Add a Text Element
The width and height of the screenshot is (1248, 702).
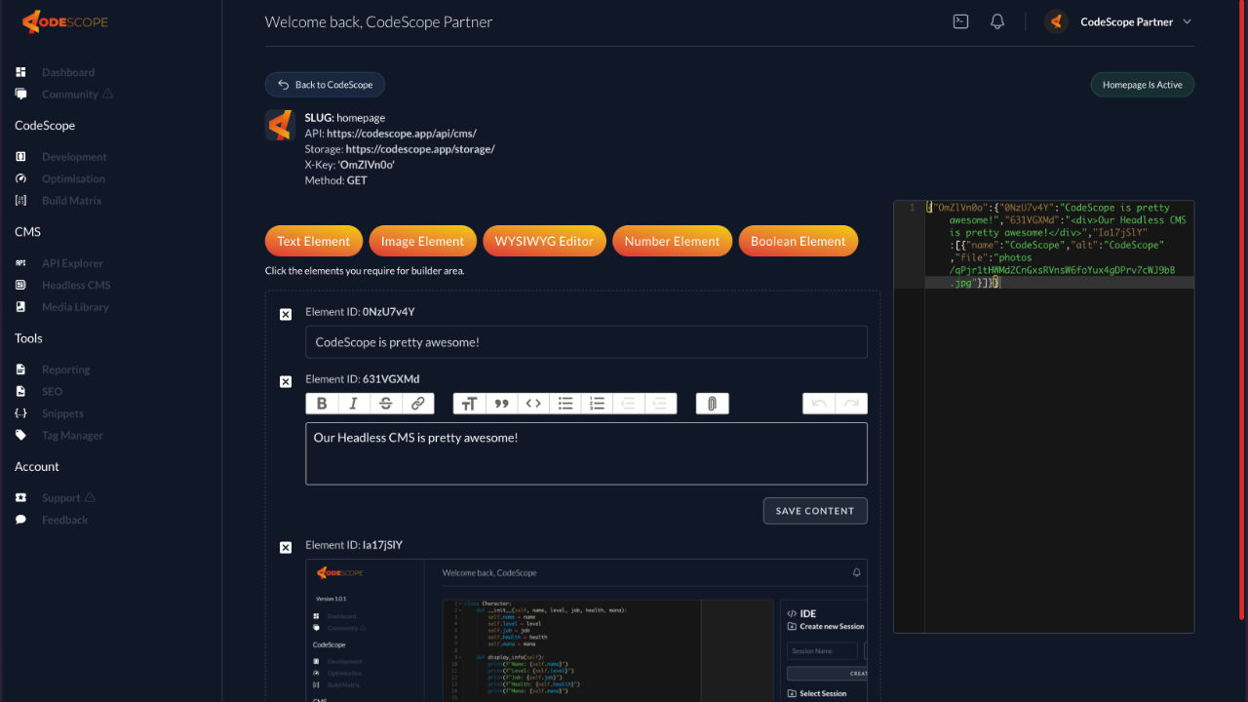313,241
